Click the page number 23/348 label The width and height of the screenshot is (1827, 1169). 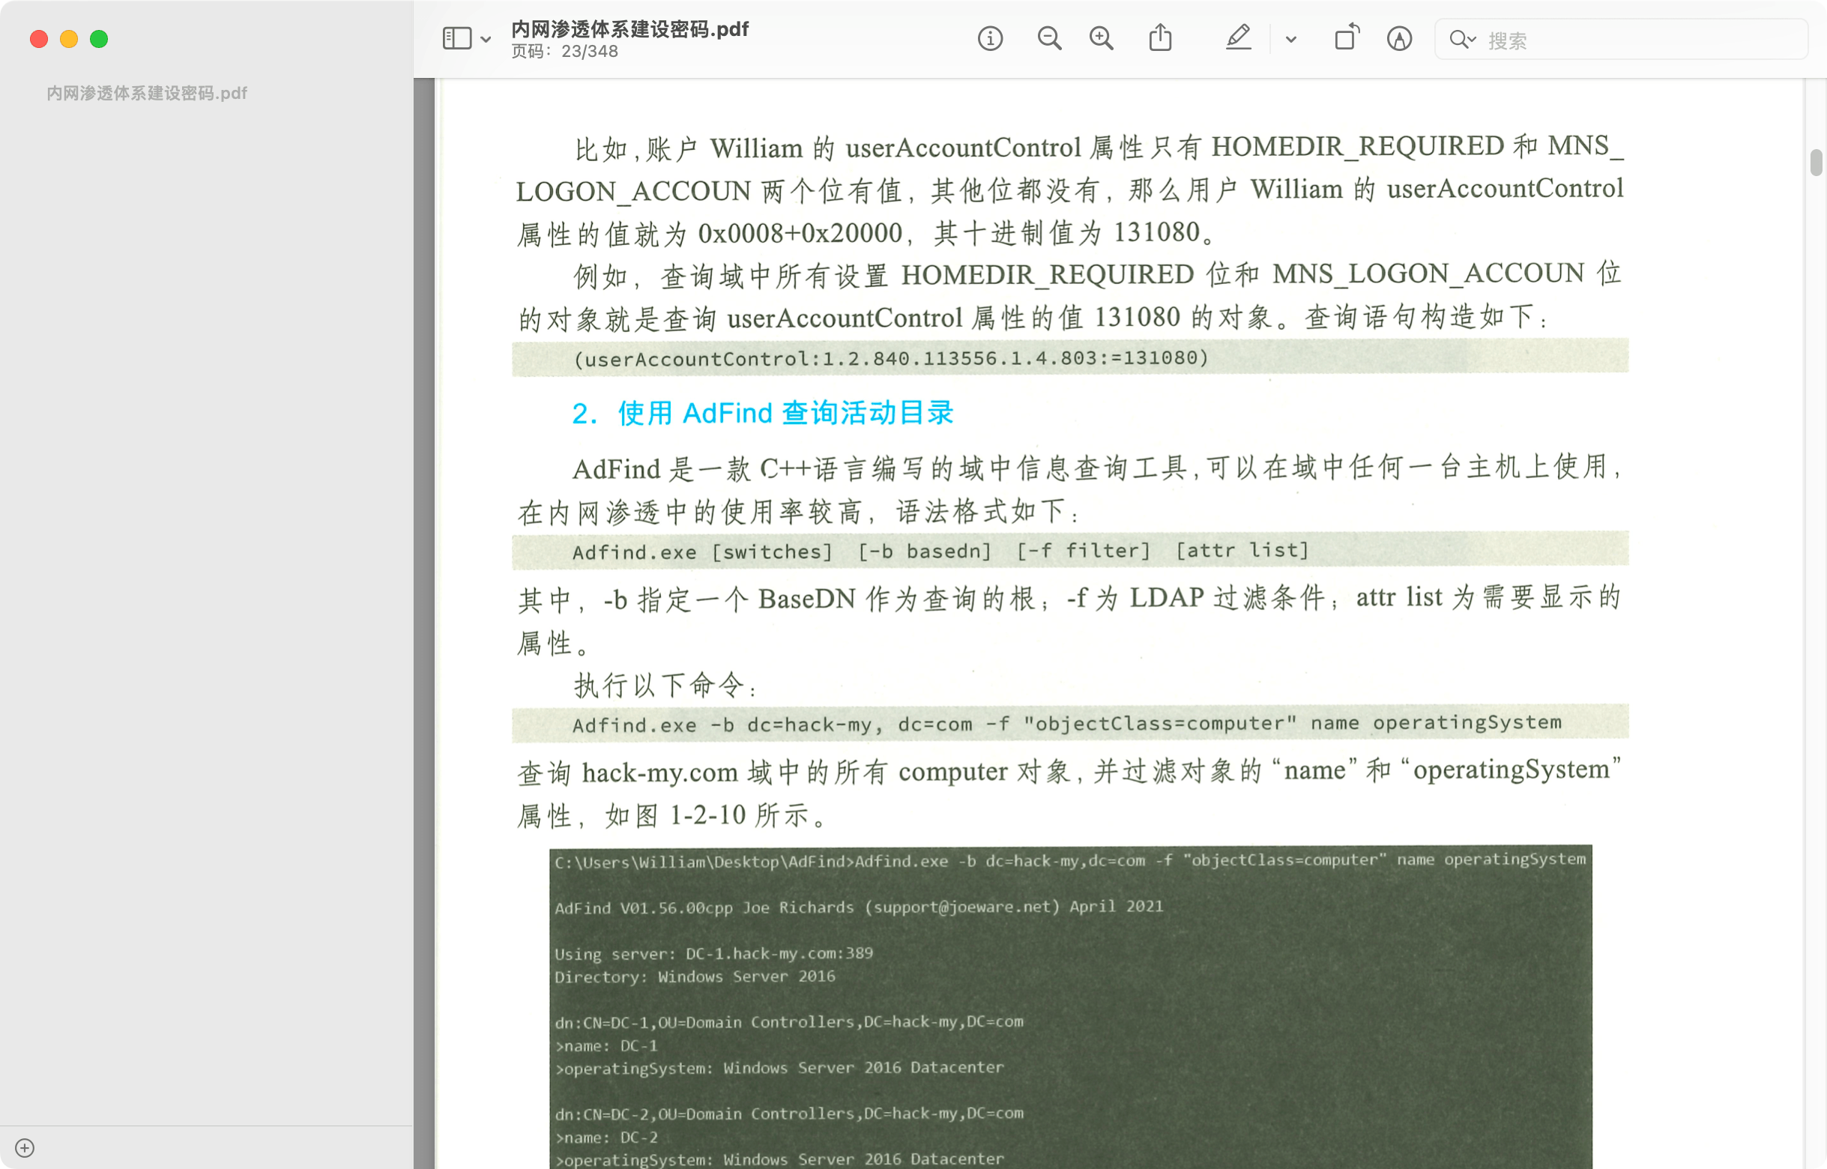coord(564,51)
